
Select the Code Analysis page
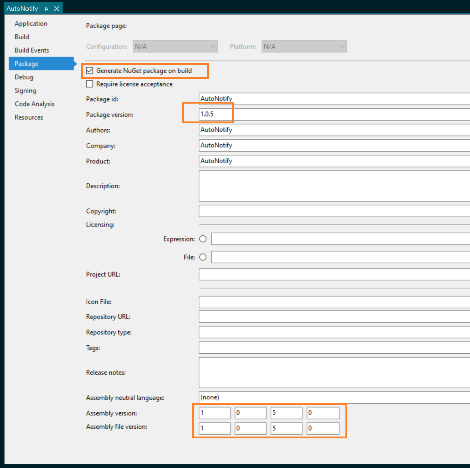pos(35,104)
